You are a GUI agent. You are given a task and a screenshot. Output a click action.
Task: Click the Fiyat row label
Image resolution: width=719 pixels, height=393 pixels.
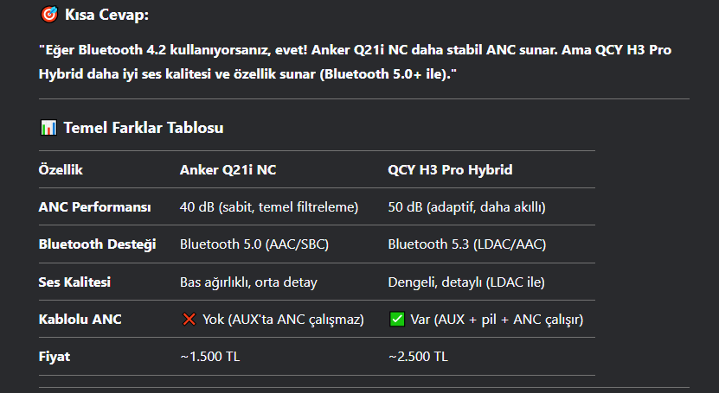[x=55, y=357]
